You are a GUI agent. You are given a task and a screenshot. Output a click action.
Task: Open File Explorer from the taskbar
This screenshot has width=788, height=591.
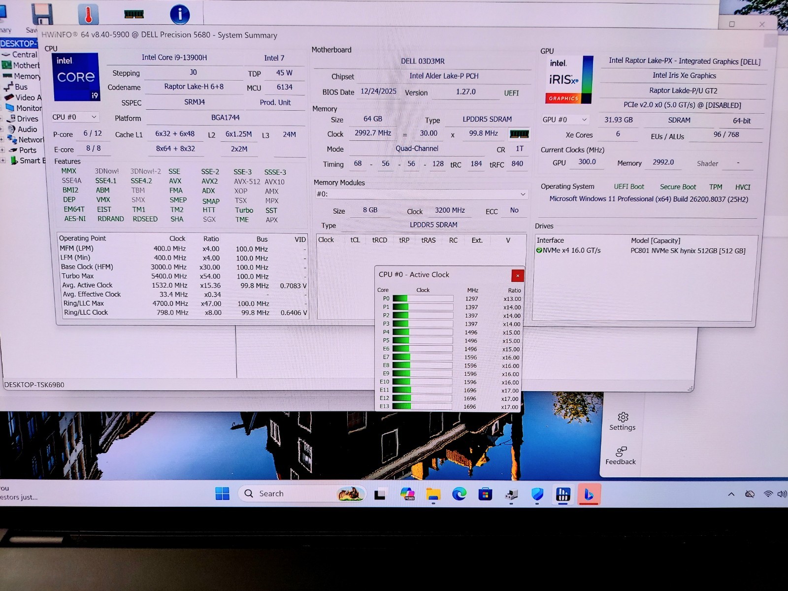pos(433,494)
